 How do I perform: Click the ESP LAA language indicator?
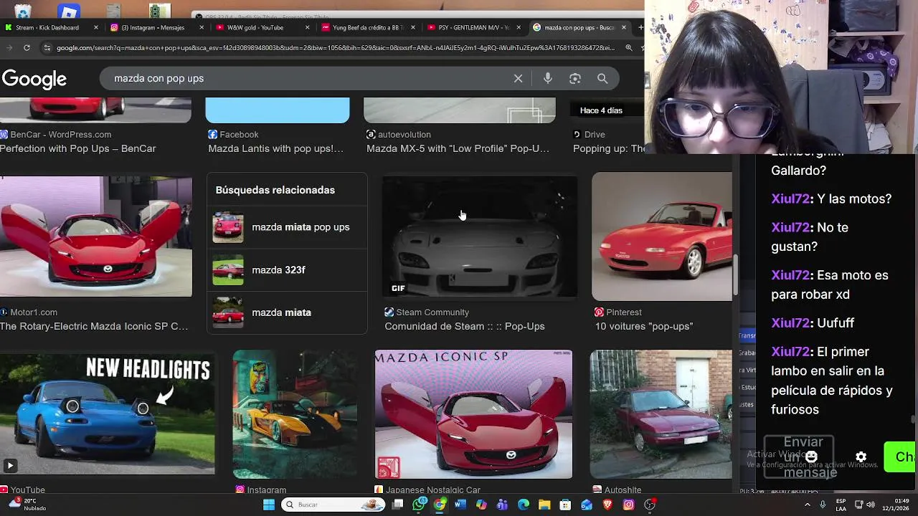coord(841,505)
